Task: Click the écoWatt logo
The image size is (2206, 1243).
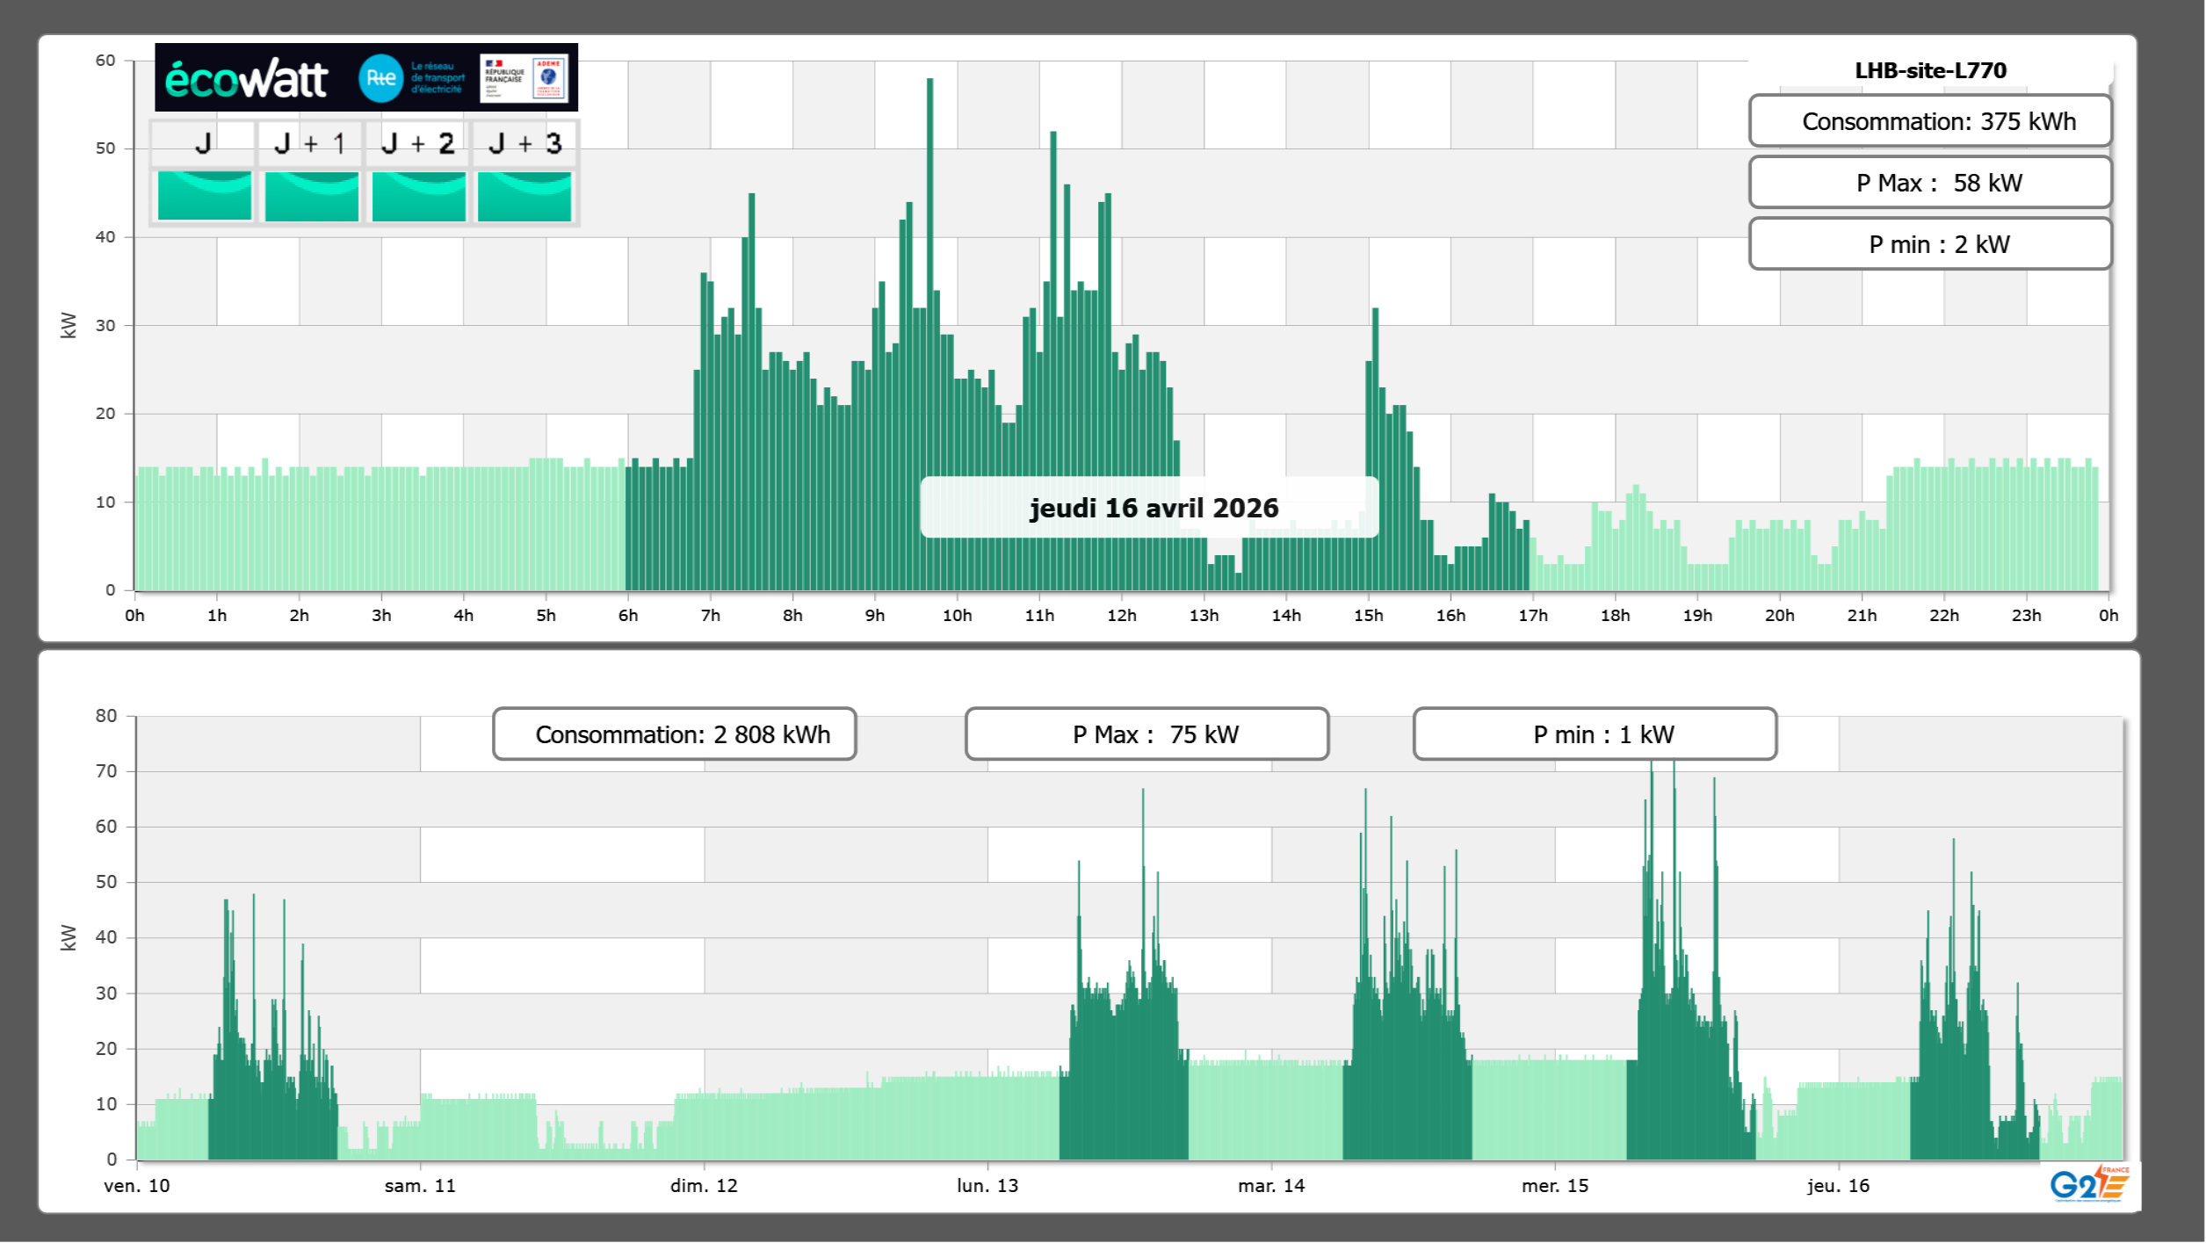Action: point(246,79)
